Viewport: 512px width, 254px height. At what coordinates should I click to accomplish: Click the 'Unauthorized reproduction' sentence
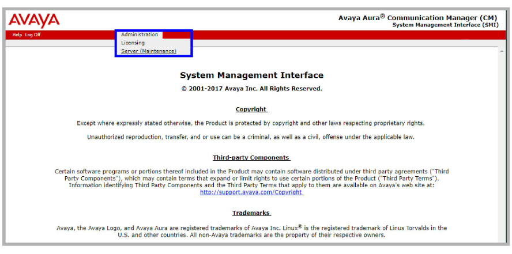[x=250, y=137]
